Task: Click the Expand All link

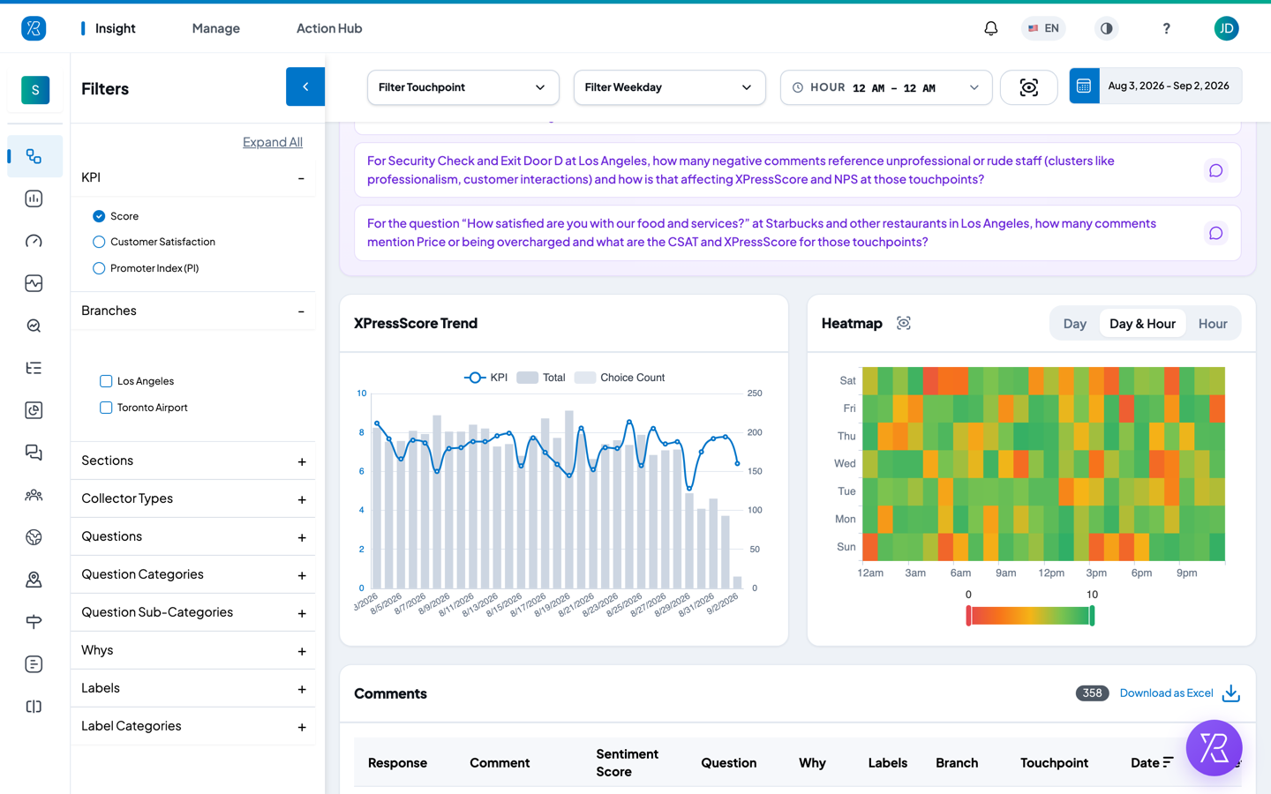Action: click(x=273, y=142)
